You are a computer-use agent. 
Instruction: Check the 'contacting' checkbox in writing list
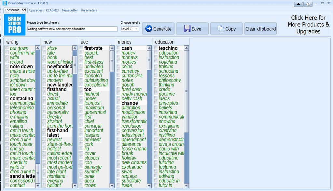pyautogui.click(x=7, y=98)
